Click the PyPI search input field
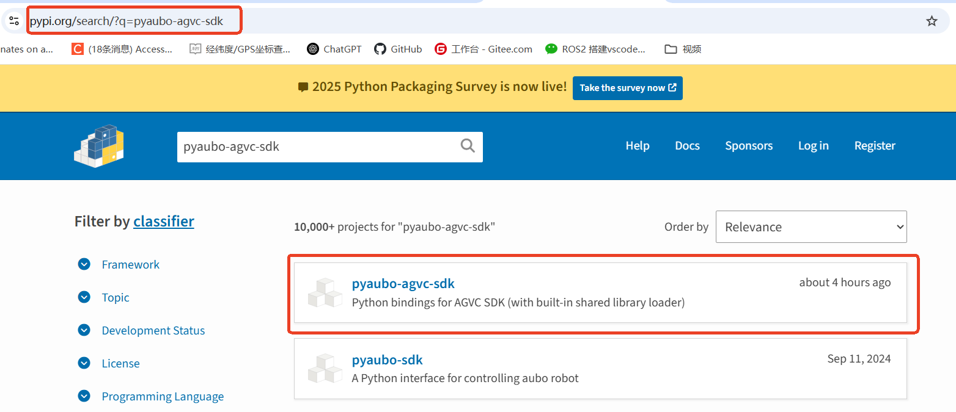Image resolution: width=956 pixels, height=412 pixels. click(x=318, y=147)
